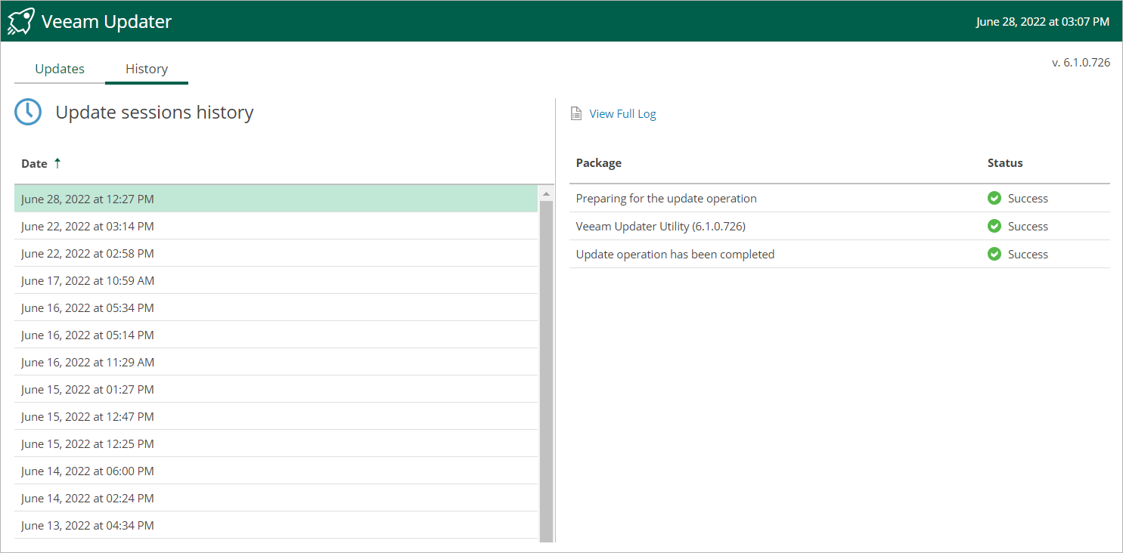This screenshot has height=553, width=1123.
Task: Switch to the Updates tab
Action: 60,69
